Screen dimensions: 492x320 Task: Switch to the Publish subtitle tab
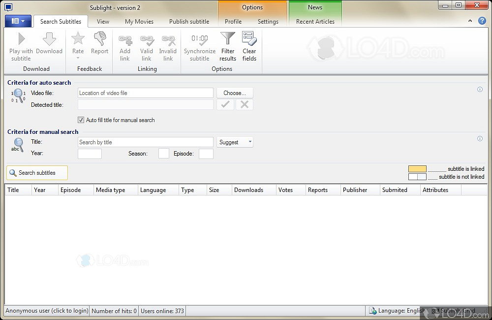pyautogui.click(x=189, y=22)
